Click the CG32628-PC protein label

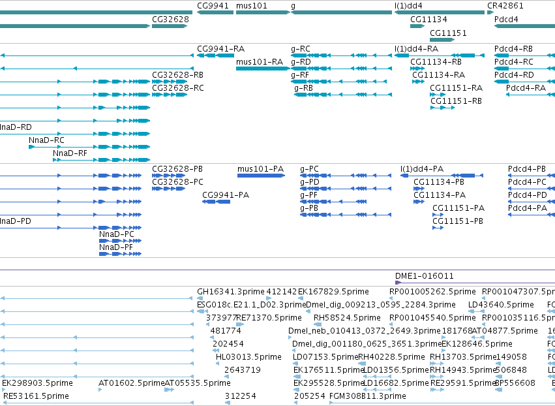(x=177, y=182)
